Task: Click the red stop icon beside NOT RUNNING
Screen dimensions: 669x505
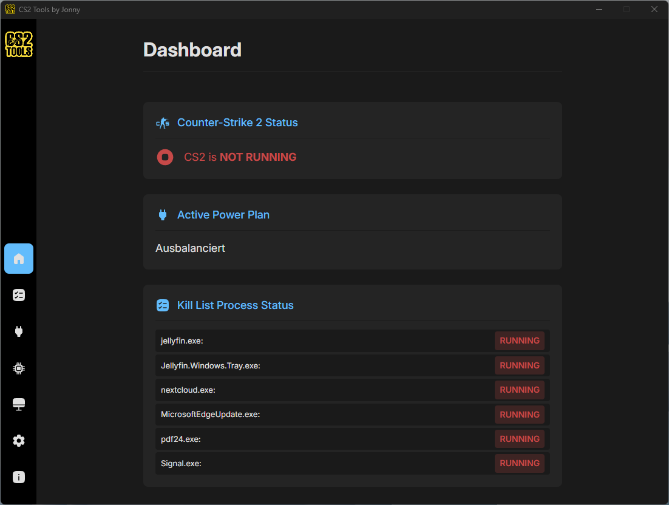Action: (165, 157)
